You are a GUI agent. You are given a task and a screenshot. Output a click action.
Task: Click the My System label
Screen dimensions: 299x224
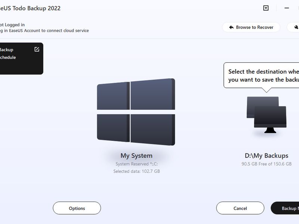coord(136,156)
